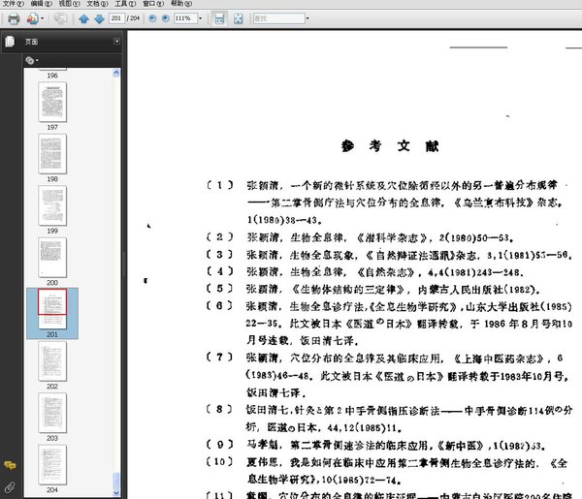
Task: Click page label 196 in thumbnails
Action: [x=52, y=76]
